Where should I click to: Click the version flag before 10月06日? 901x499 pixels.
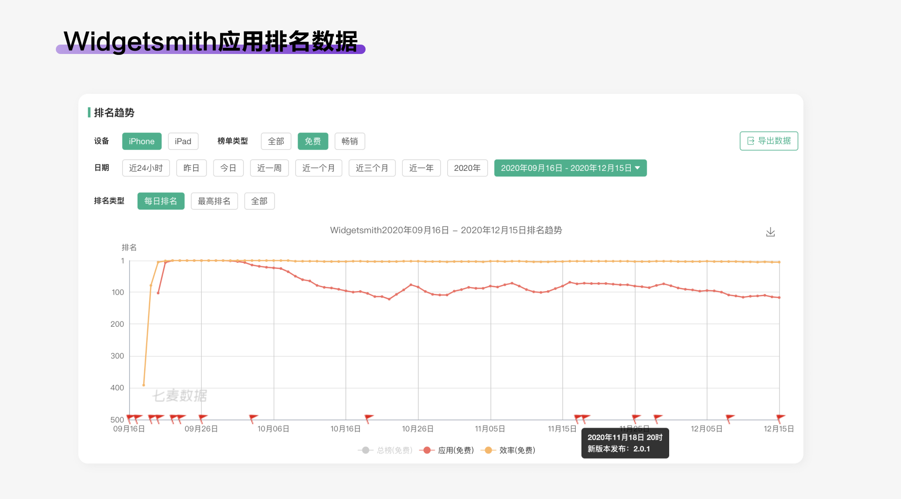pos(253,418)
